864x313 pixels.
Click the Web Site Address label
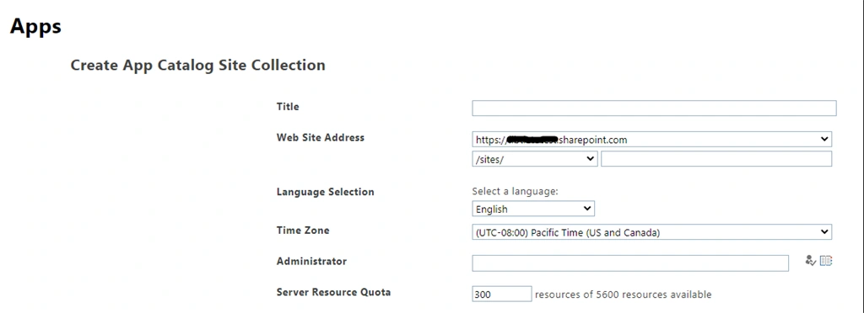320,137
